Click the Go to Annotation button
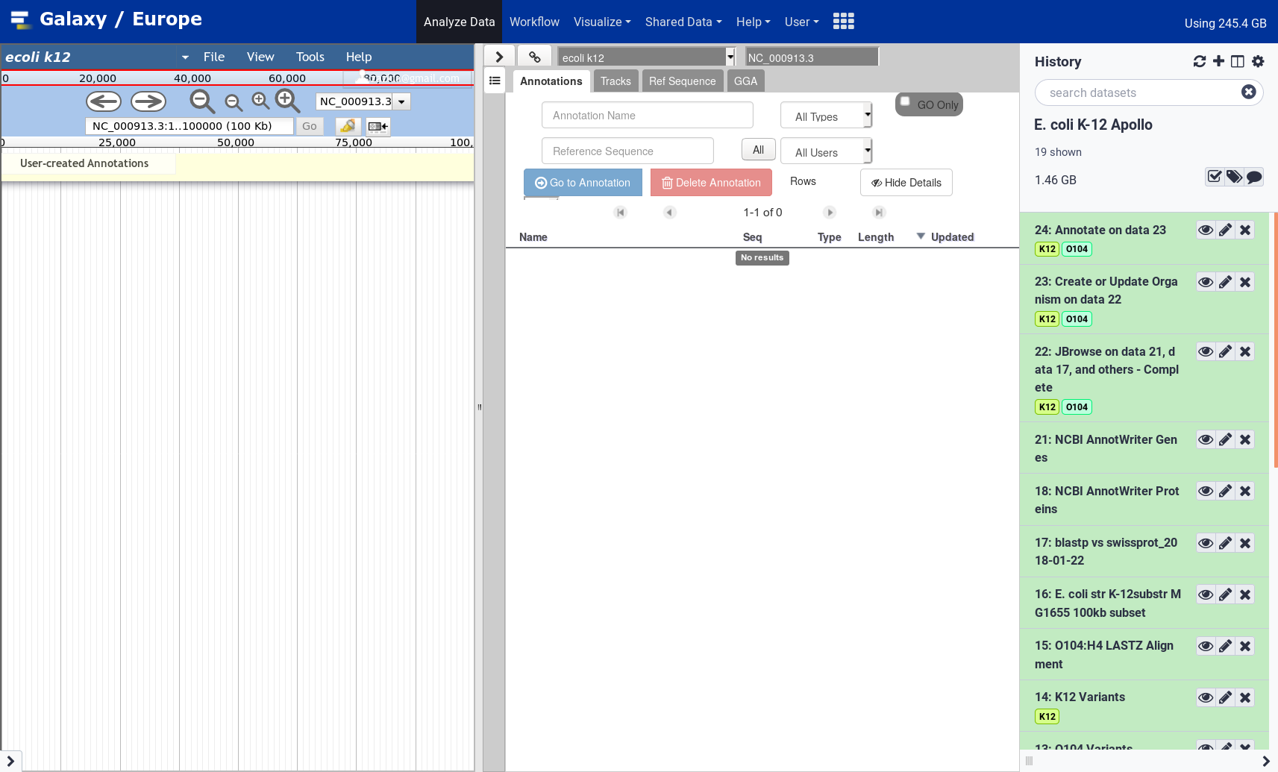 [x=583, y=183]
